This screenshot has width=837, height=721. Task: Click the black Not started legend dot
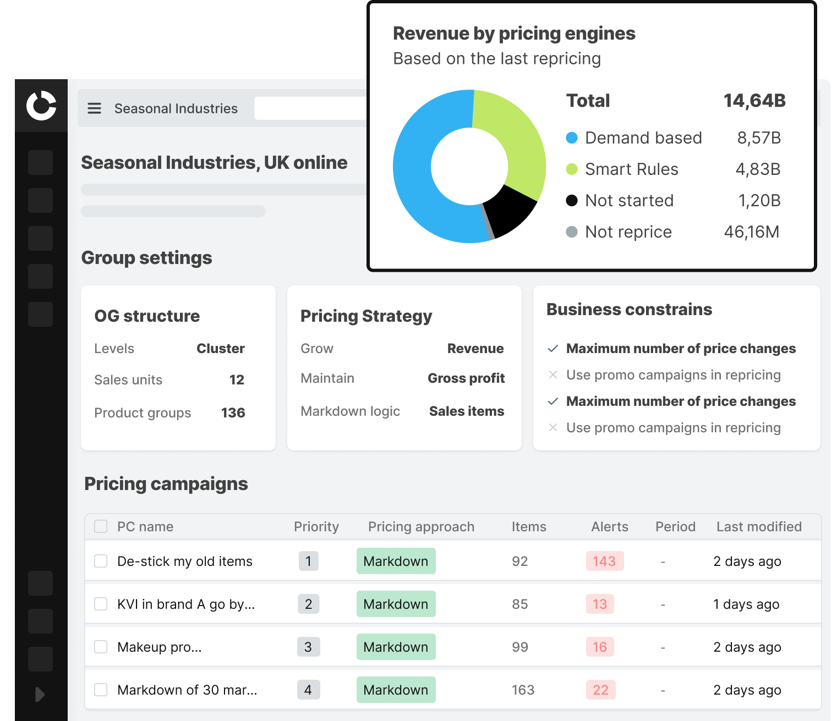[572, 201]
